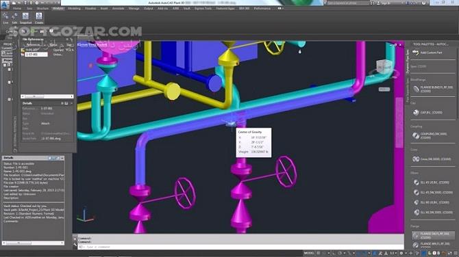The image size is (459, 257).
Task: Select ELL 45 LR BV elbow part
Action: [432, 182]
